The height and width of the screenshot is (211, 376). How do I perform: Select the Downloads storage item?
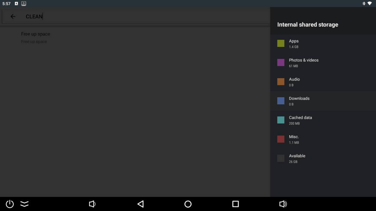pos(323,101)
